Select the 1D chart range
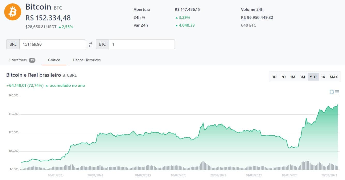345x180 pixels. point(274,77)
